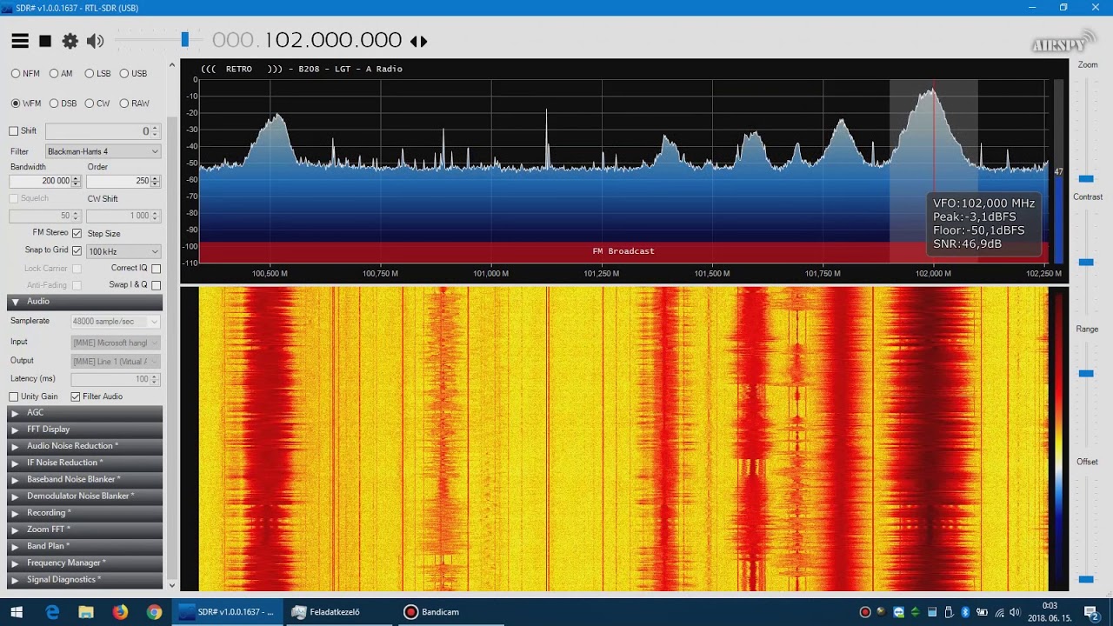Enable the Shift checkbox
The width and height of the screenshot is (1113, 626).
point(13,131)
